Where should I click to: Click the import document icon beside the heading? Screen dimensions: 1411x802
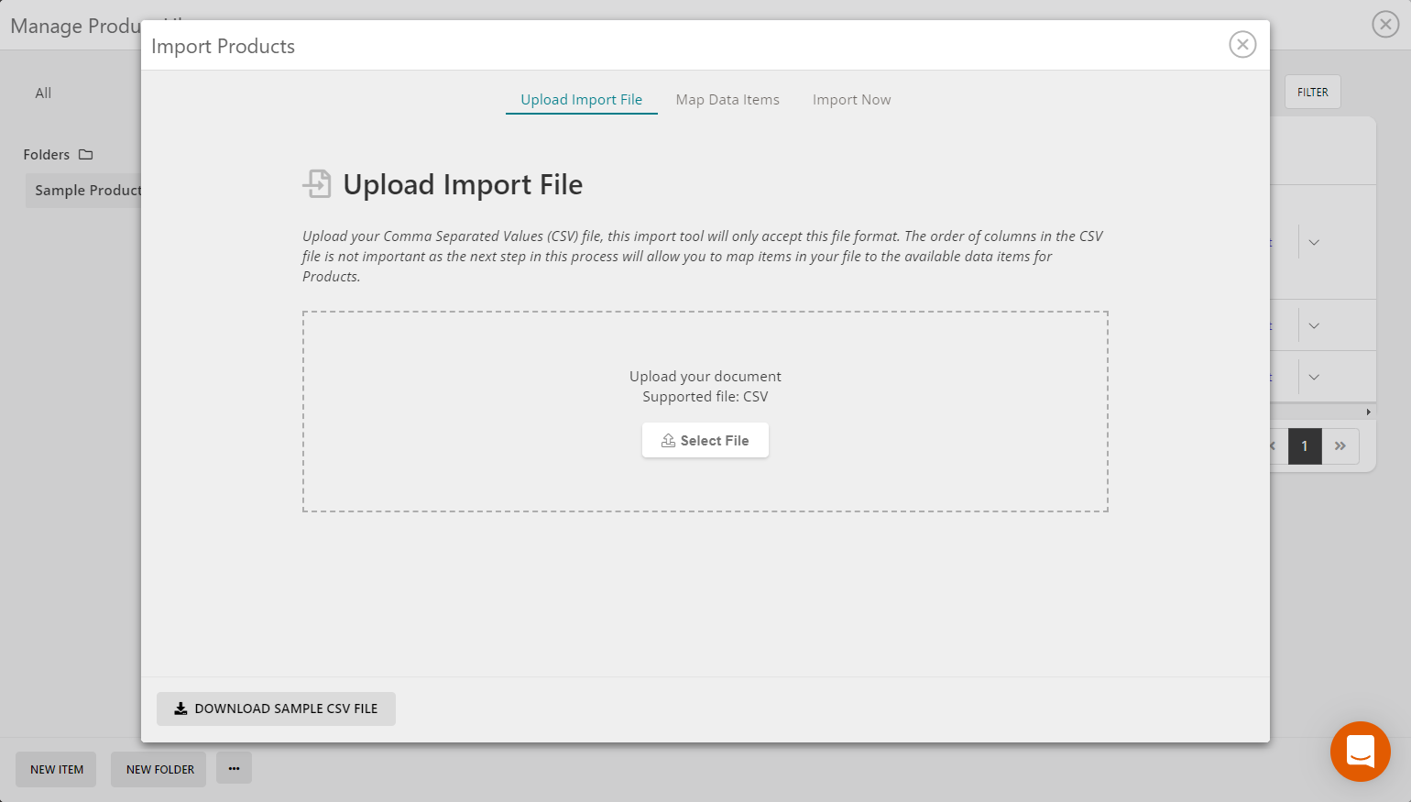(x=317, y=183)
